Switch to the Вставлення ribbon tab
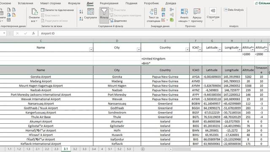 coord(25,3)
